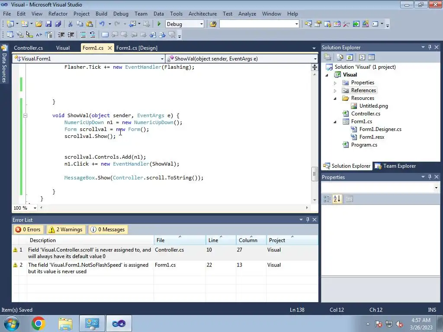Click the editor vertical scrollbar thumb

coord(315,174)
